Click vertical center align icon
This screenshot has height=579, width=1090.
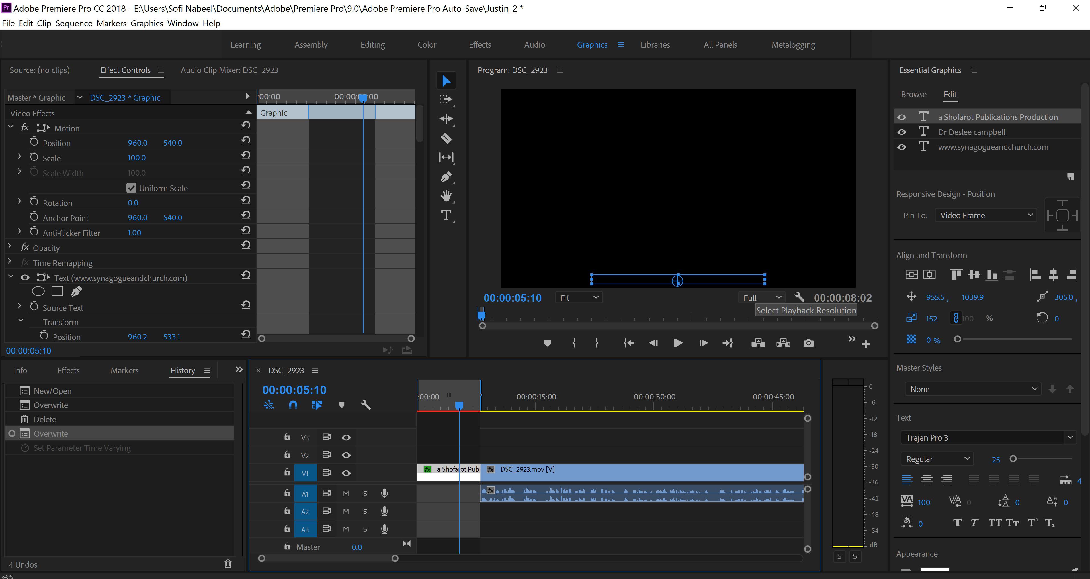point(911,275)
